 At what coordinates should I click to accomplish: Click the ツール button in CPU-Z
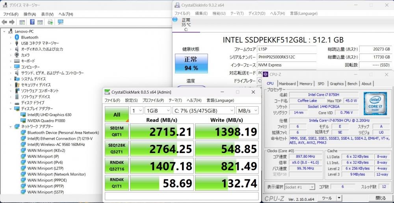327,198
